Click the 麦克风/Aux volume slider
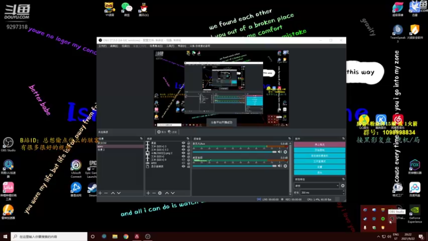428x241 pixels. 235,152
